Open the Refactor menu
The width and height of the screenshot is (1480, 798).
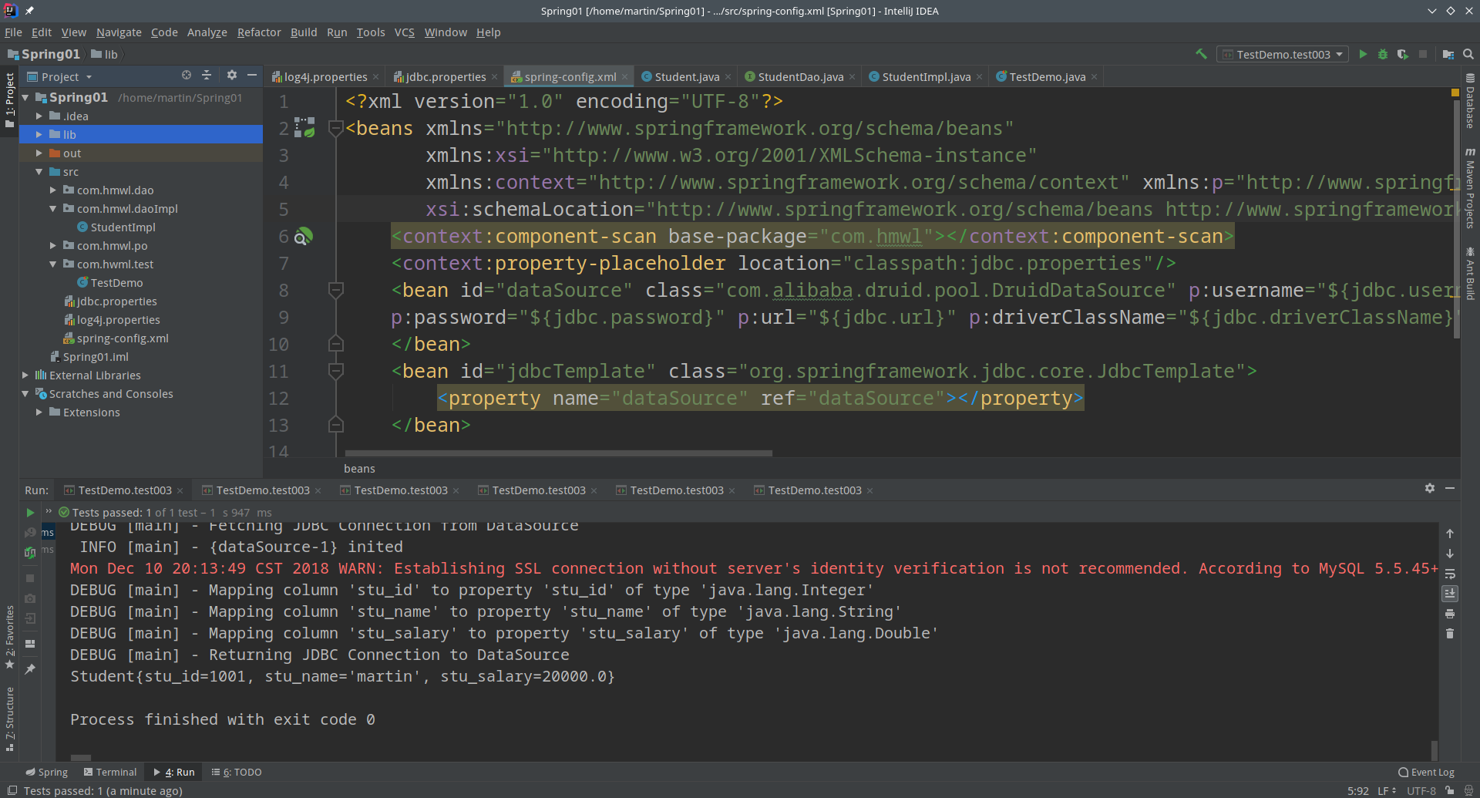(x=259, y=32)
